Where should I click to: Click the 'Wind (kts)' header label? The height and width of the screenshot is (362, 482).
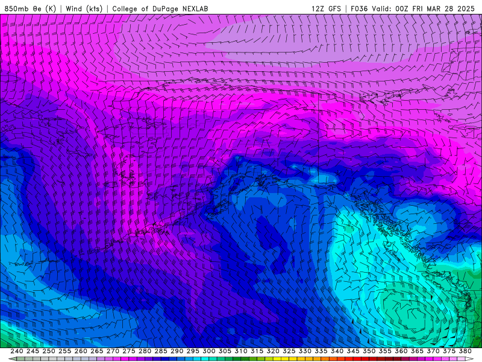pos(84,8)
